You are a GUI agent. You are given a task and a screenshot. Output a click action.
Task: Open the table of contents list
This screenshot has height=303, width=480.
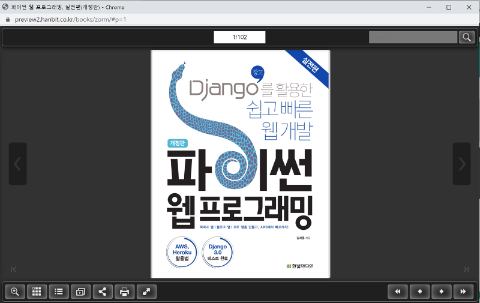59,292
